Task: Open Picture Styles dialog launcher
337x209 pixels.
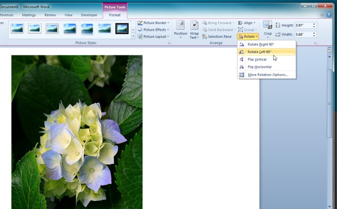Action: pyautogui.click(x=169, y=43)
